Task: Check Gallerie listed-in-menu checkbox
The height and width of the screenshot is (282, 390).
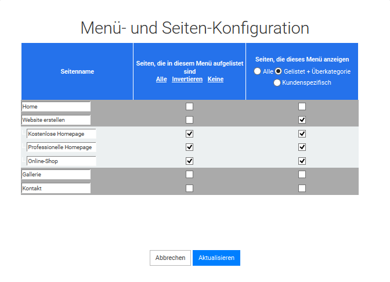Action: pos(189,175)
